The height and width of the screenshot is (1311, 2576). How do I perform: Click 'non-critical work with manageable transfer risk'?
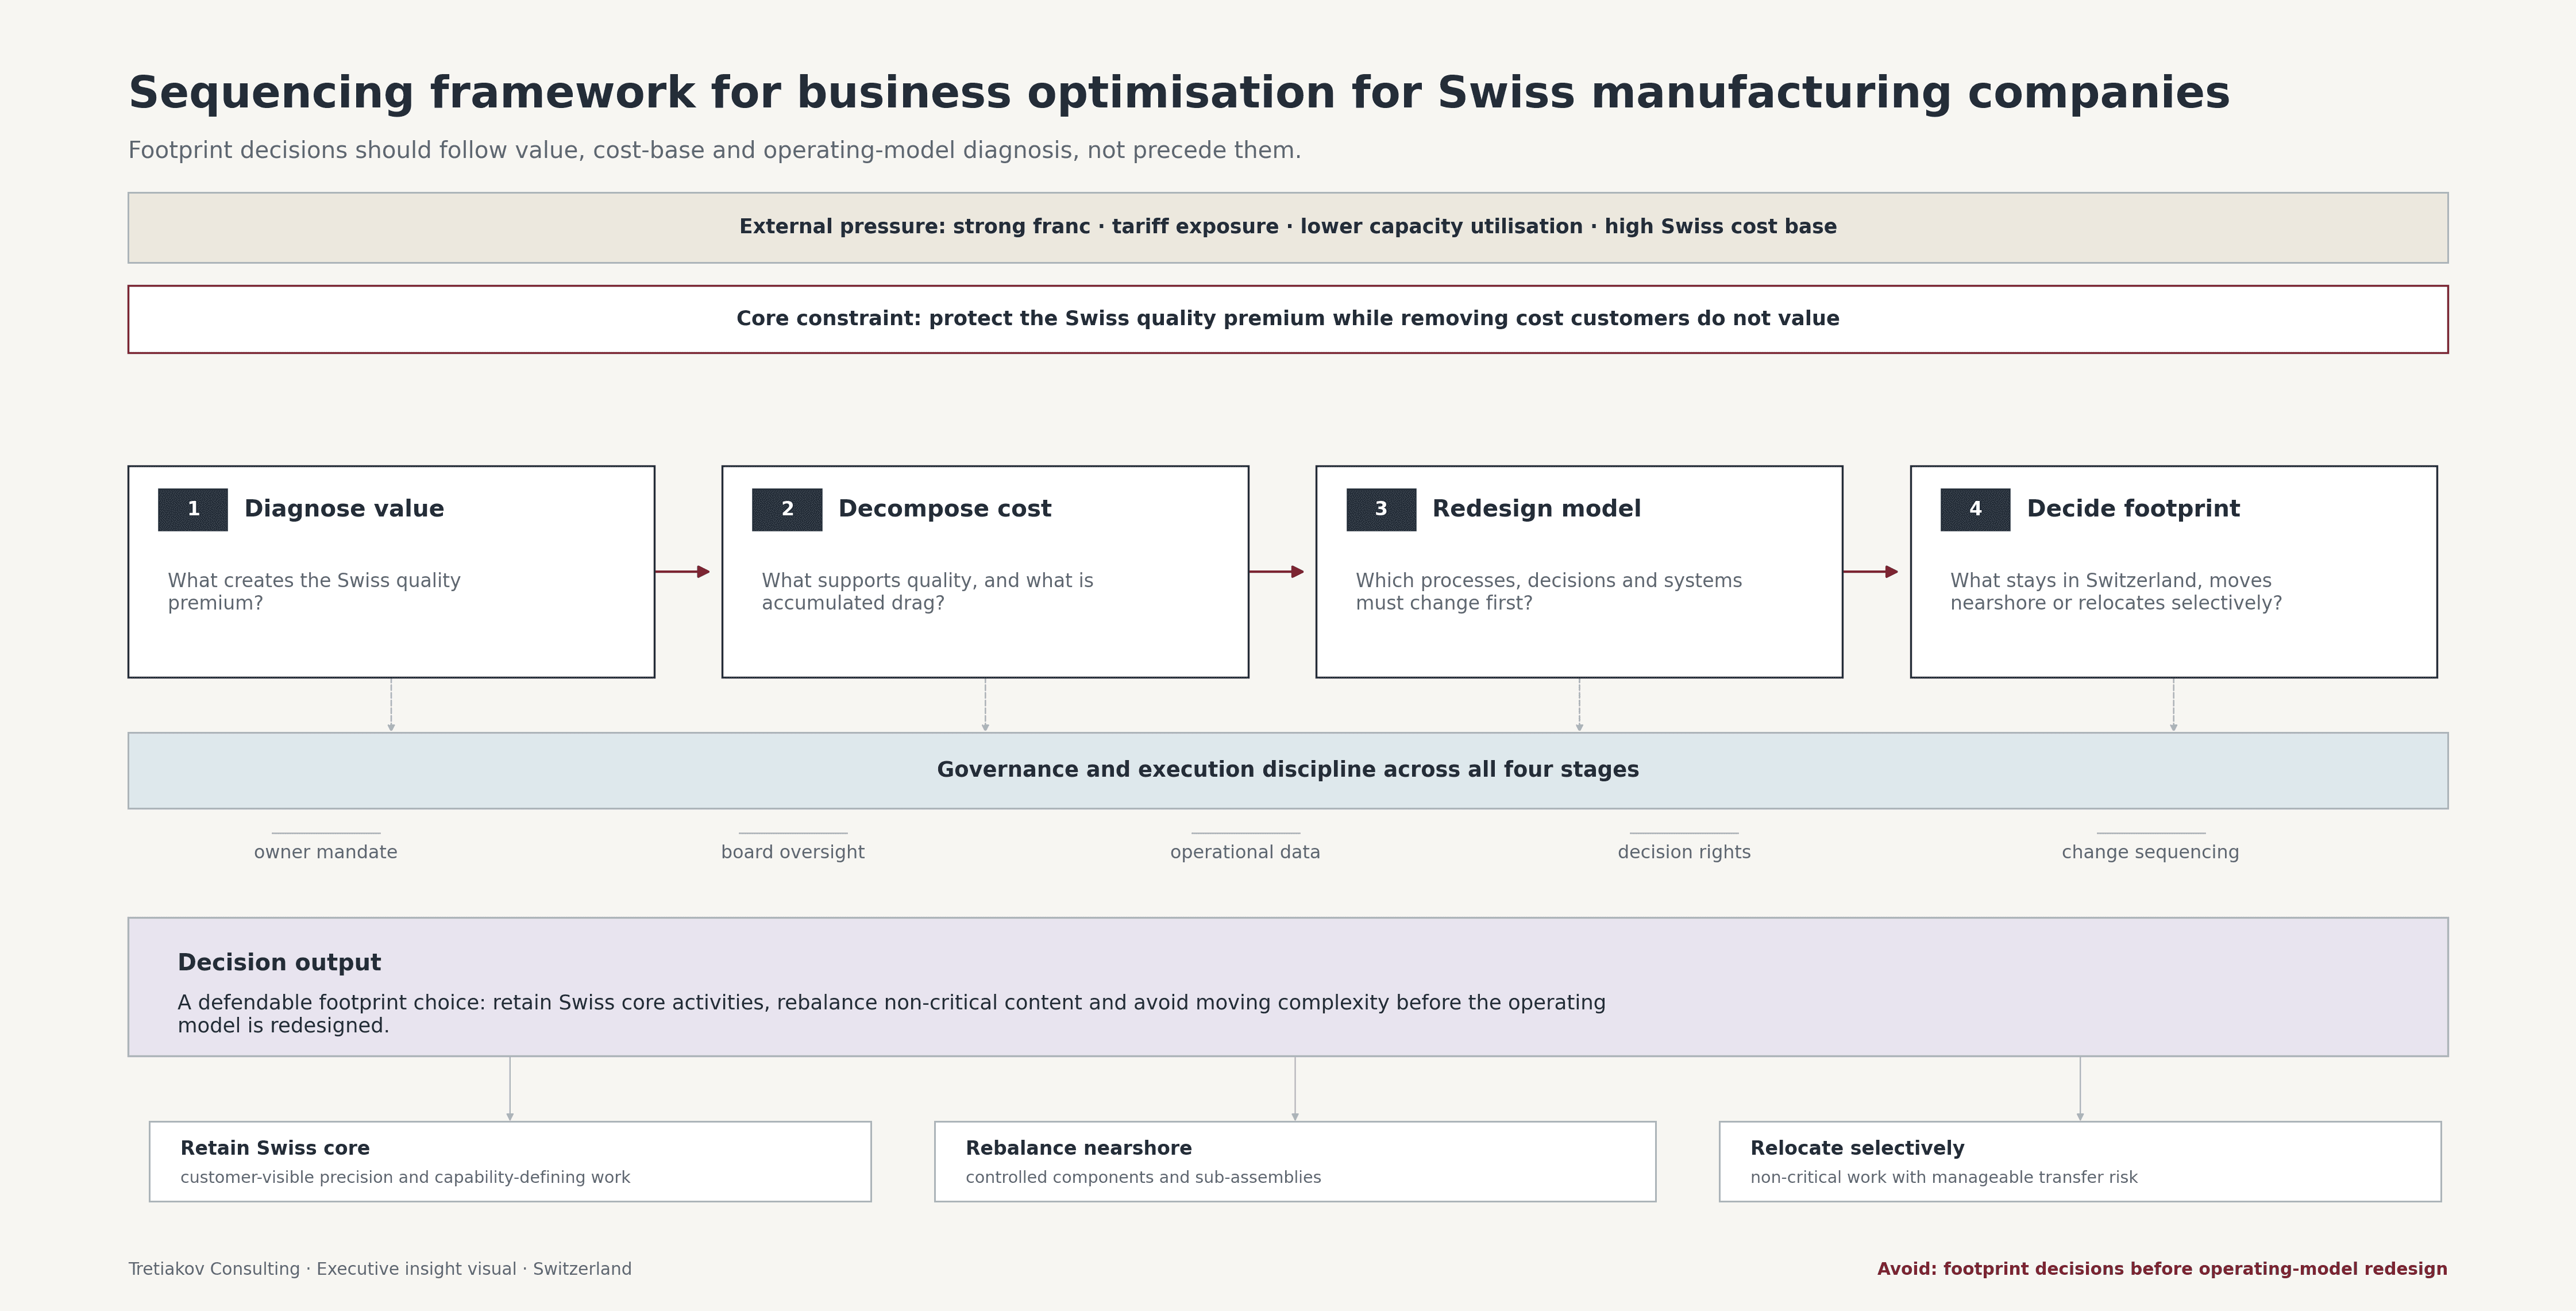click(1943, 1177)
